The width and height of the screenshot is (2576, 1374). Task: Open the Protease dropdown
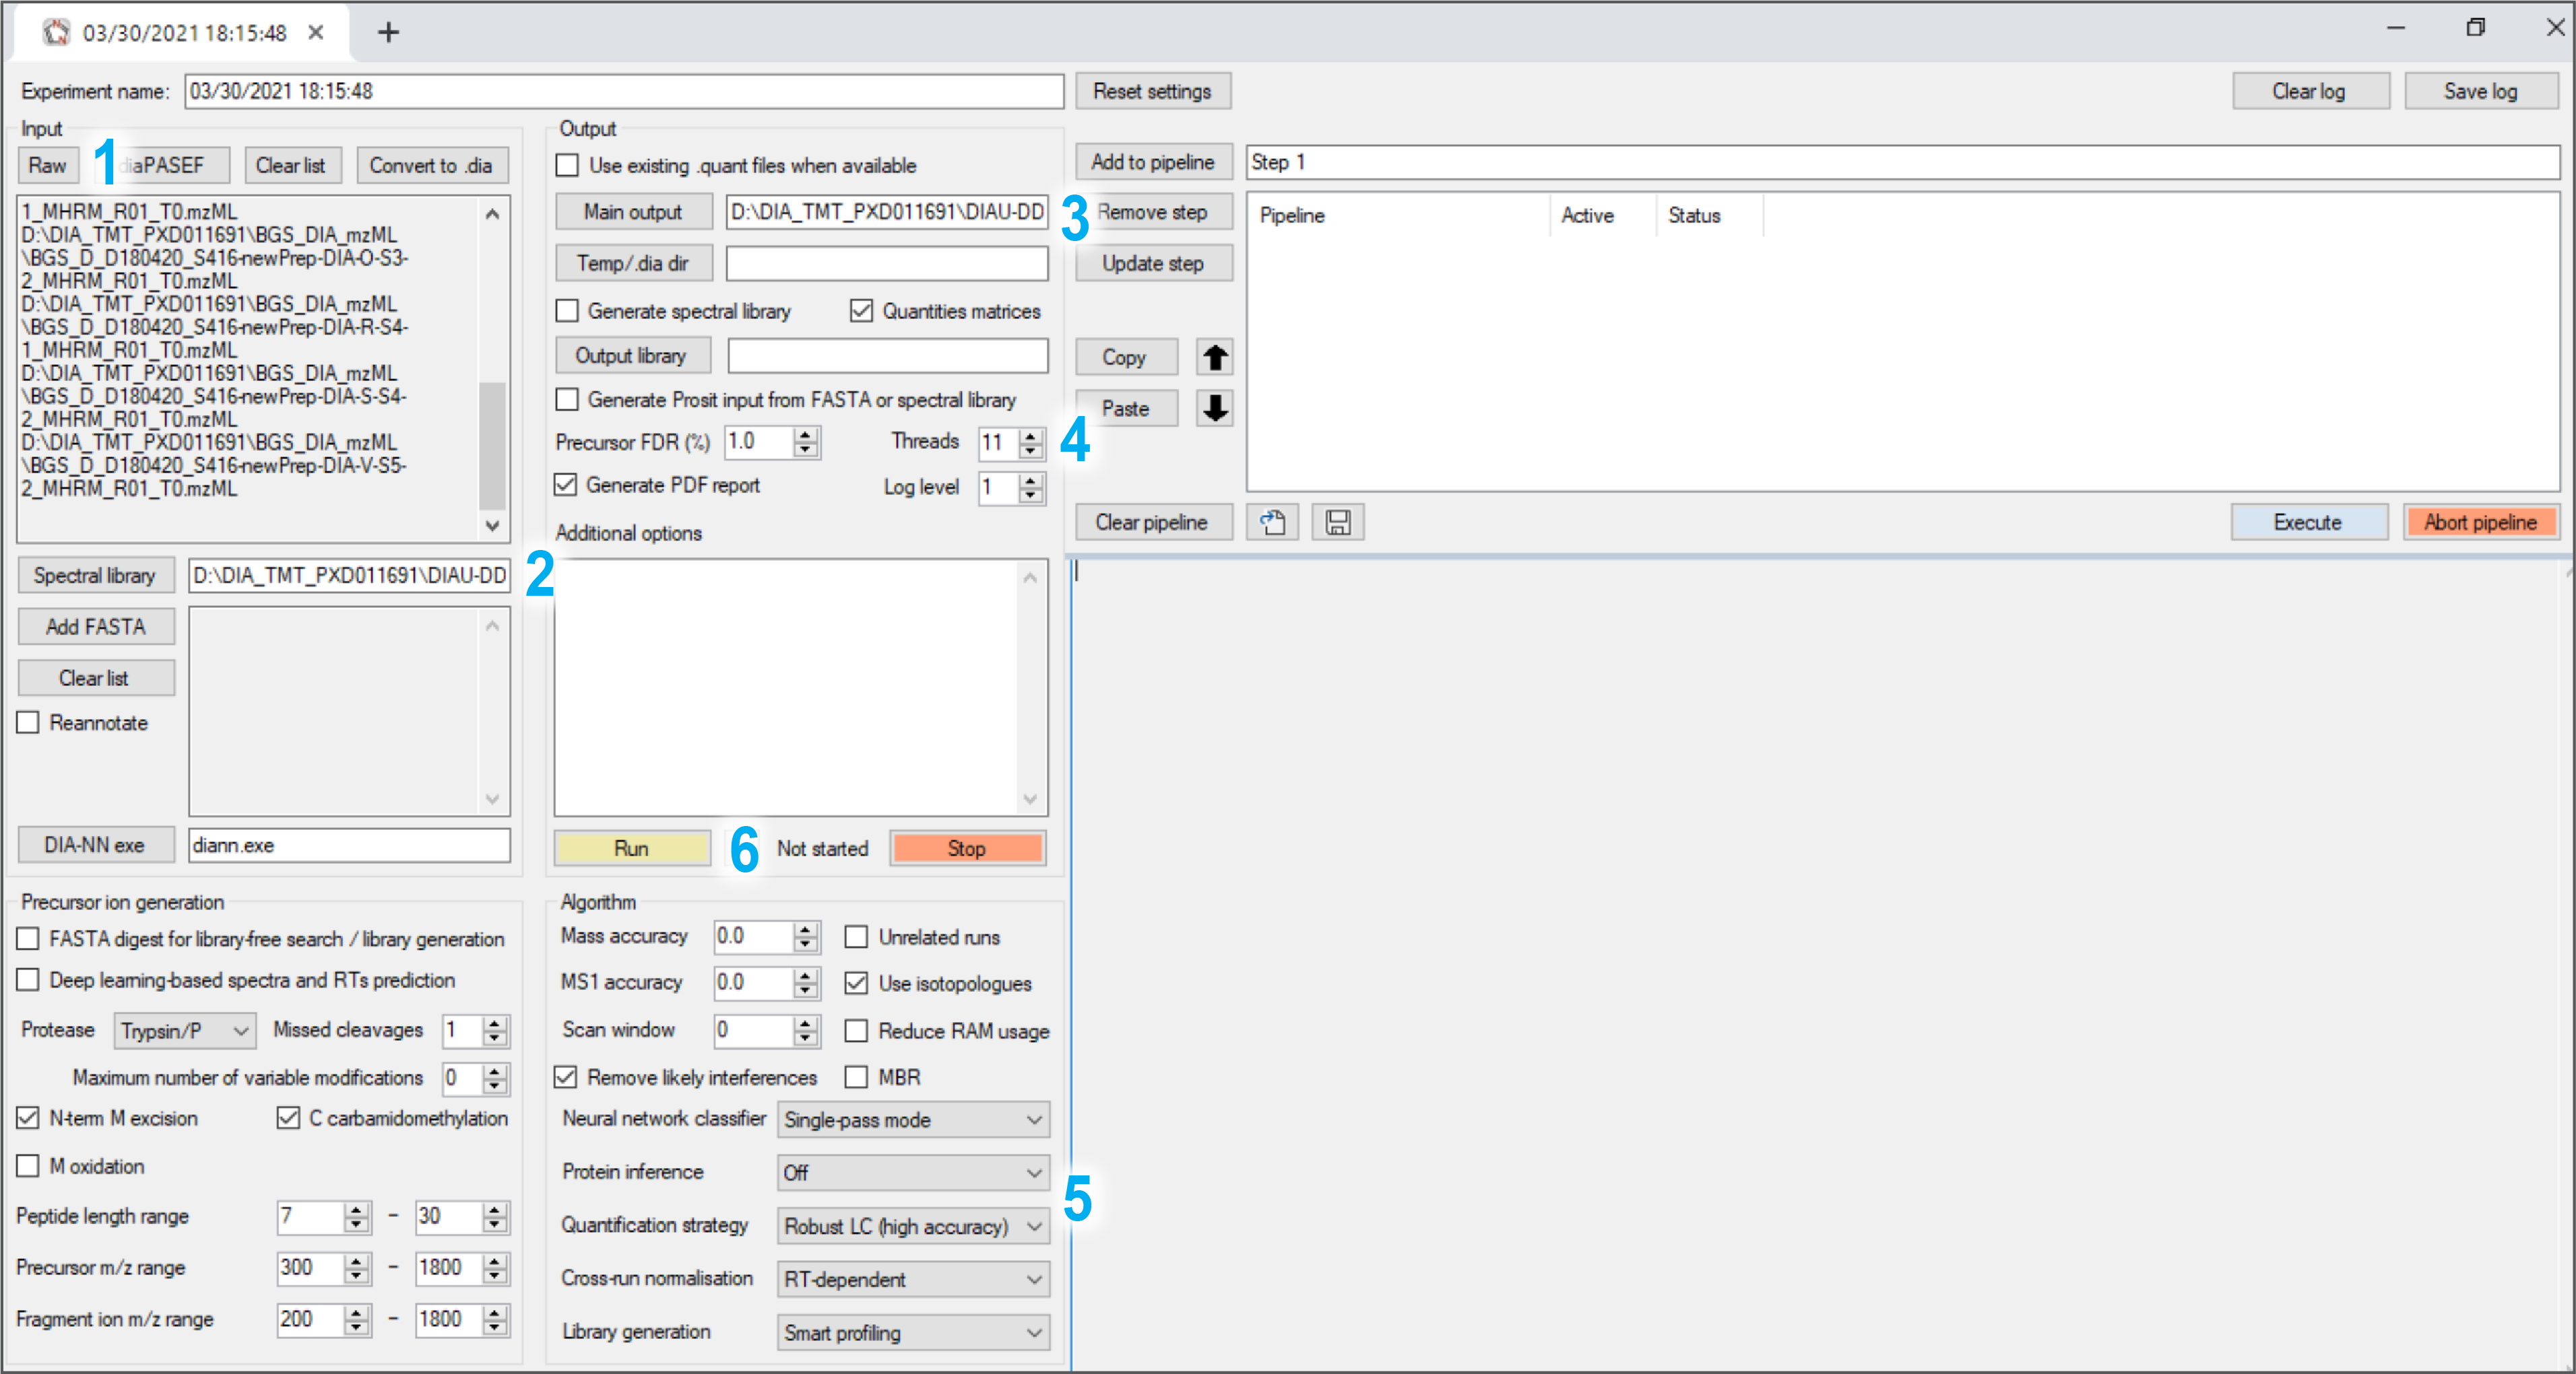tap(185, 1030)
